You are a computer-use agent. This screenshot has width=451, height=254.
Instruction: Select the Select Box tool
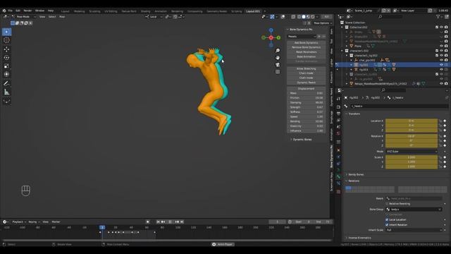pyautogui.click(x=6, y=32)
